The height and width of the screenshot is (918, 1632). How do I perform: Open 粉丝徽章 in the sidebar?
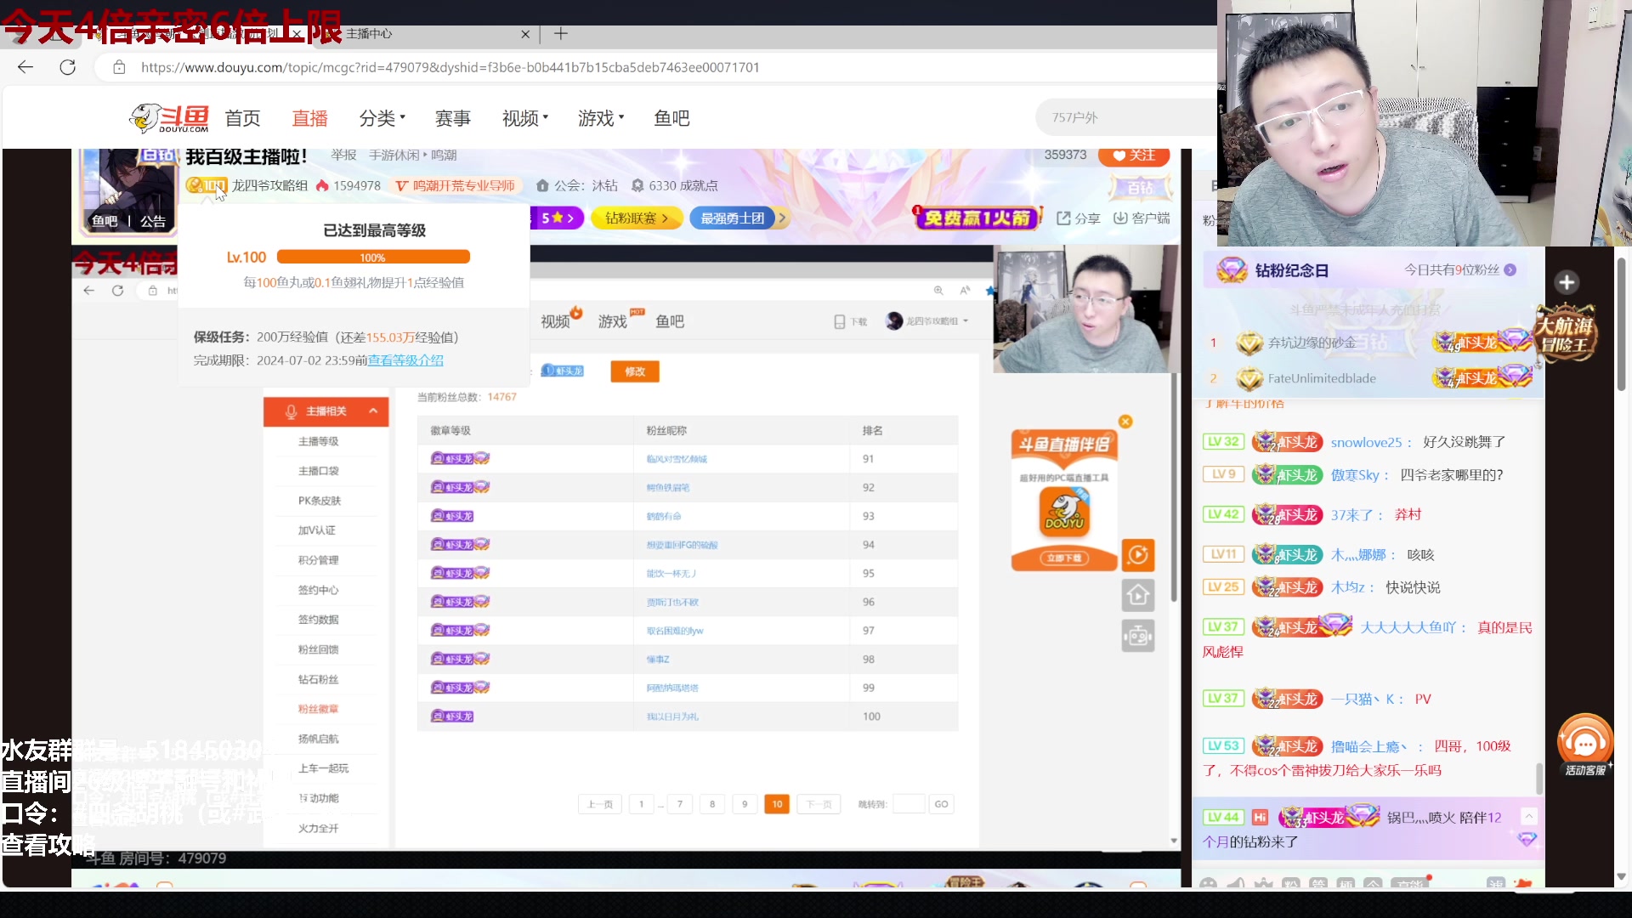point(319,709)
